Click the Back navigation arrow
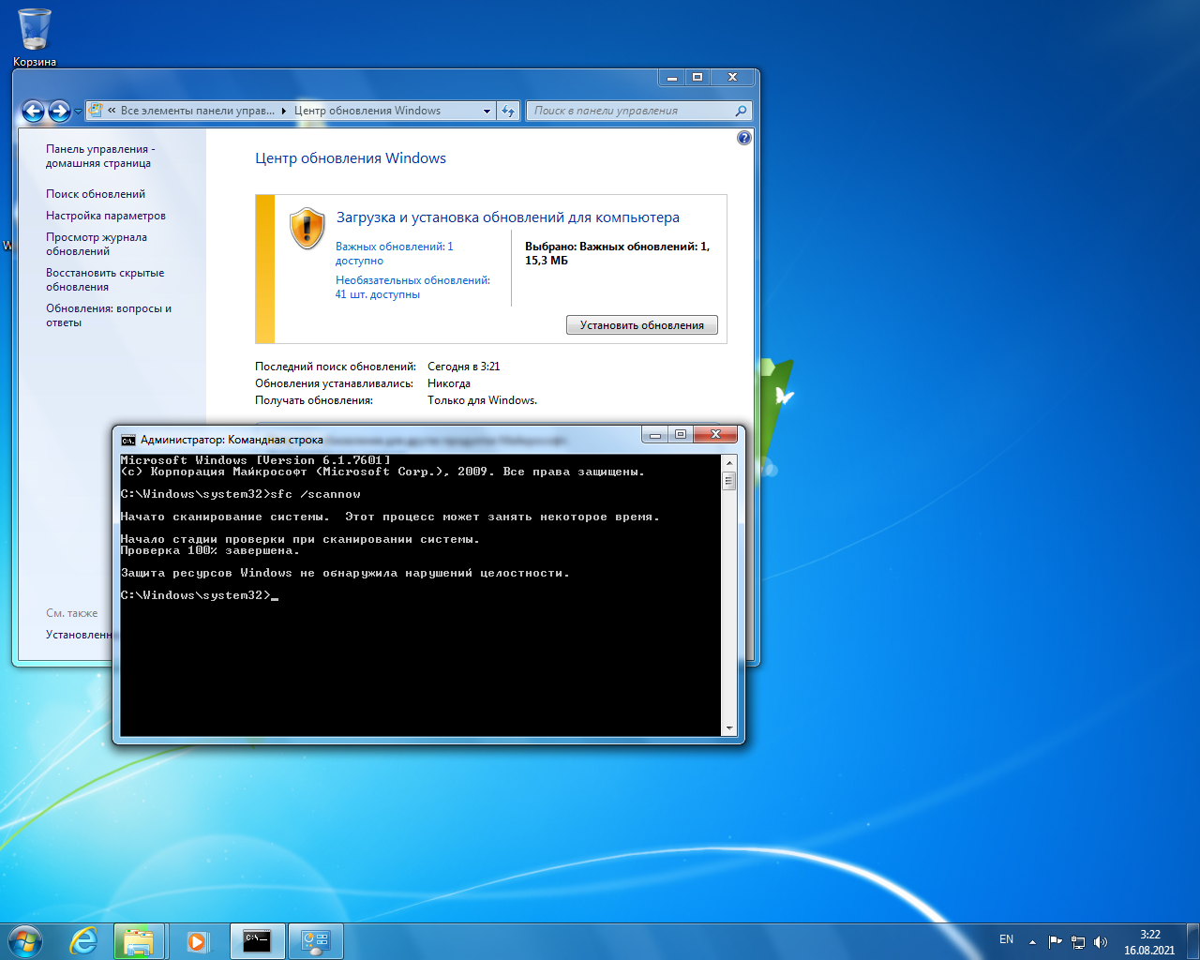The image size is (1200, 960). (33, 112)
